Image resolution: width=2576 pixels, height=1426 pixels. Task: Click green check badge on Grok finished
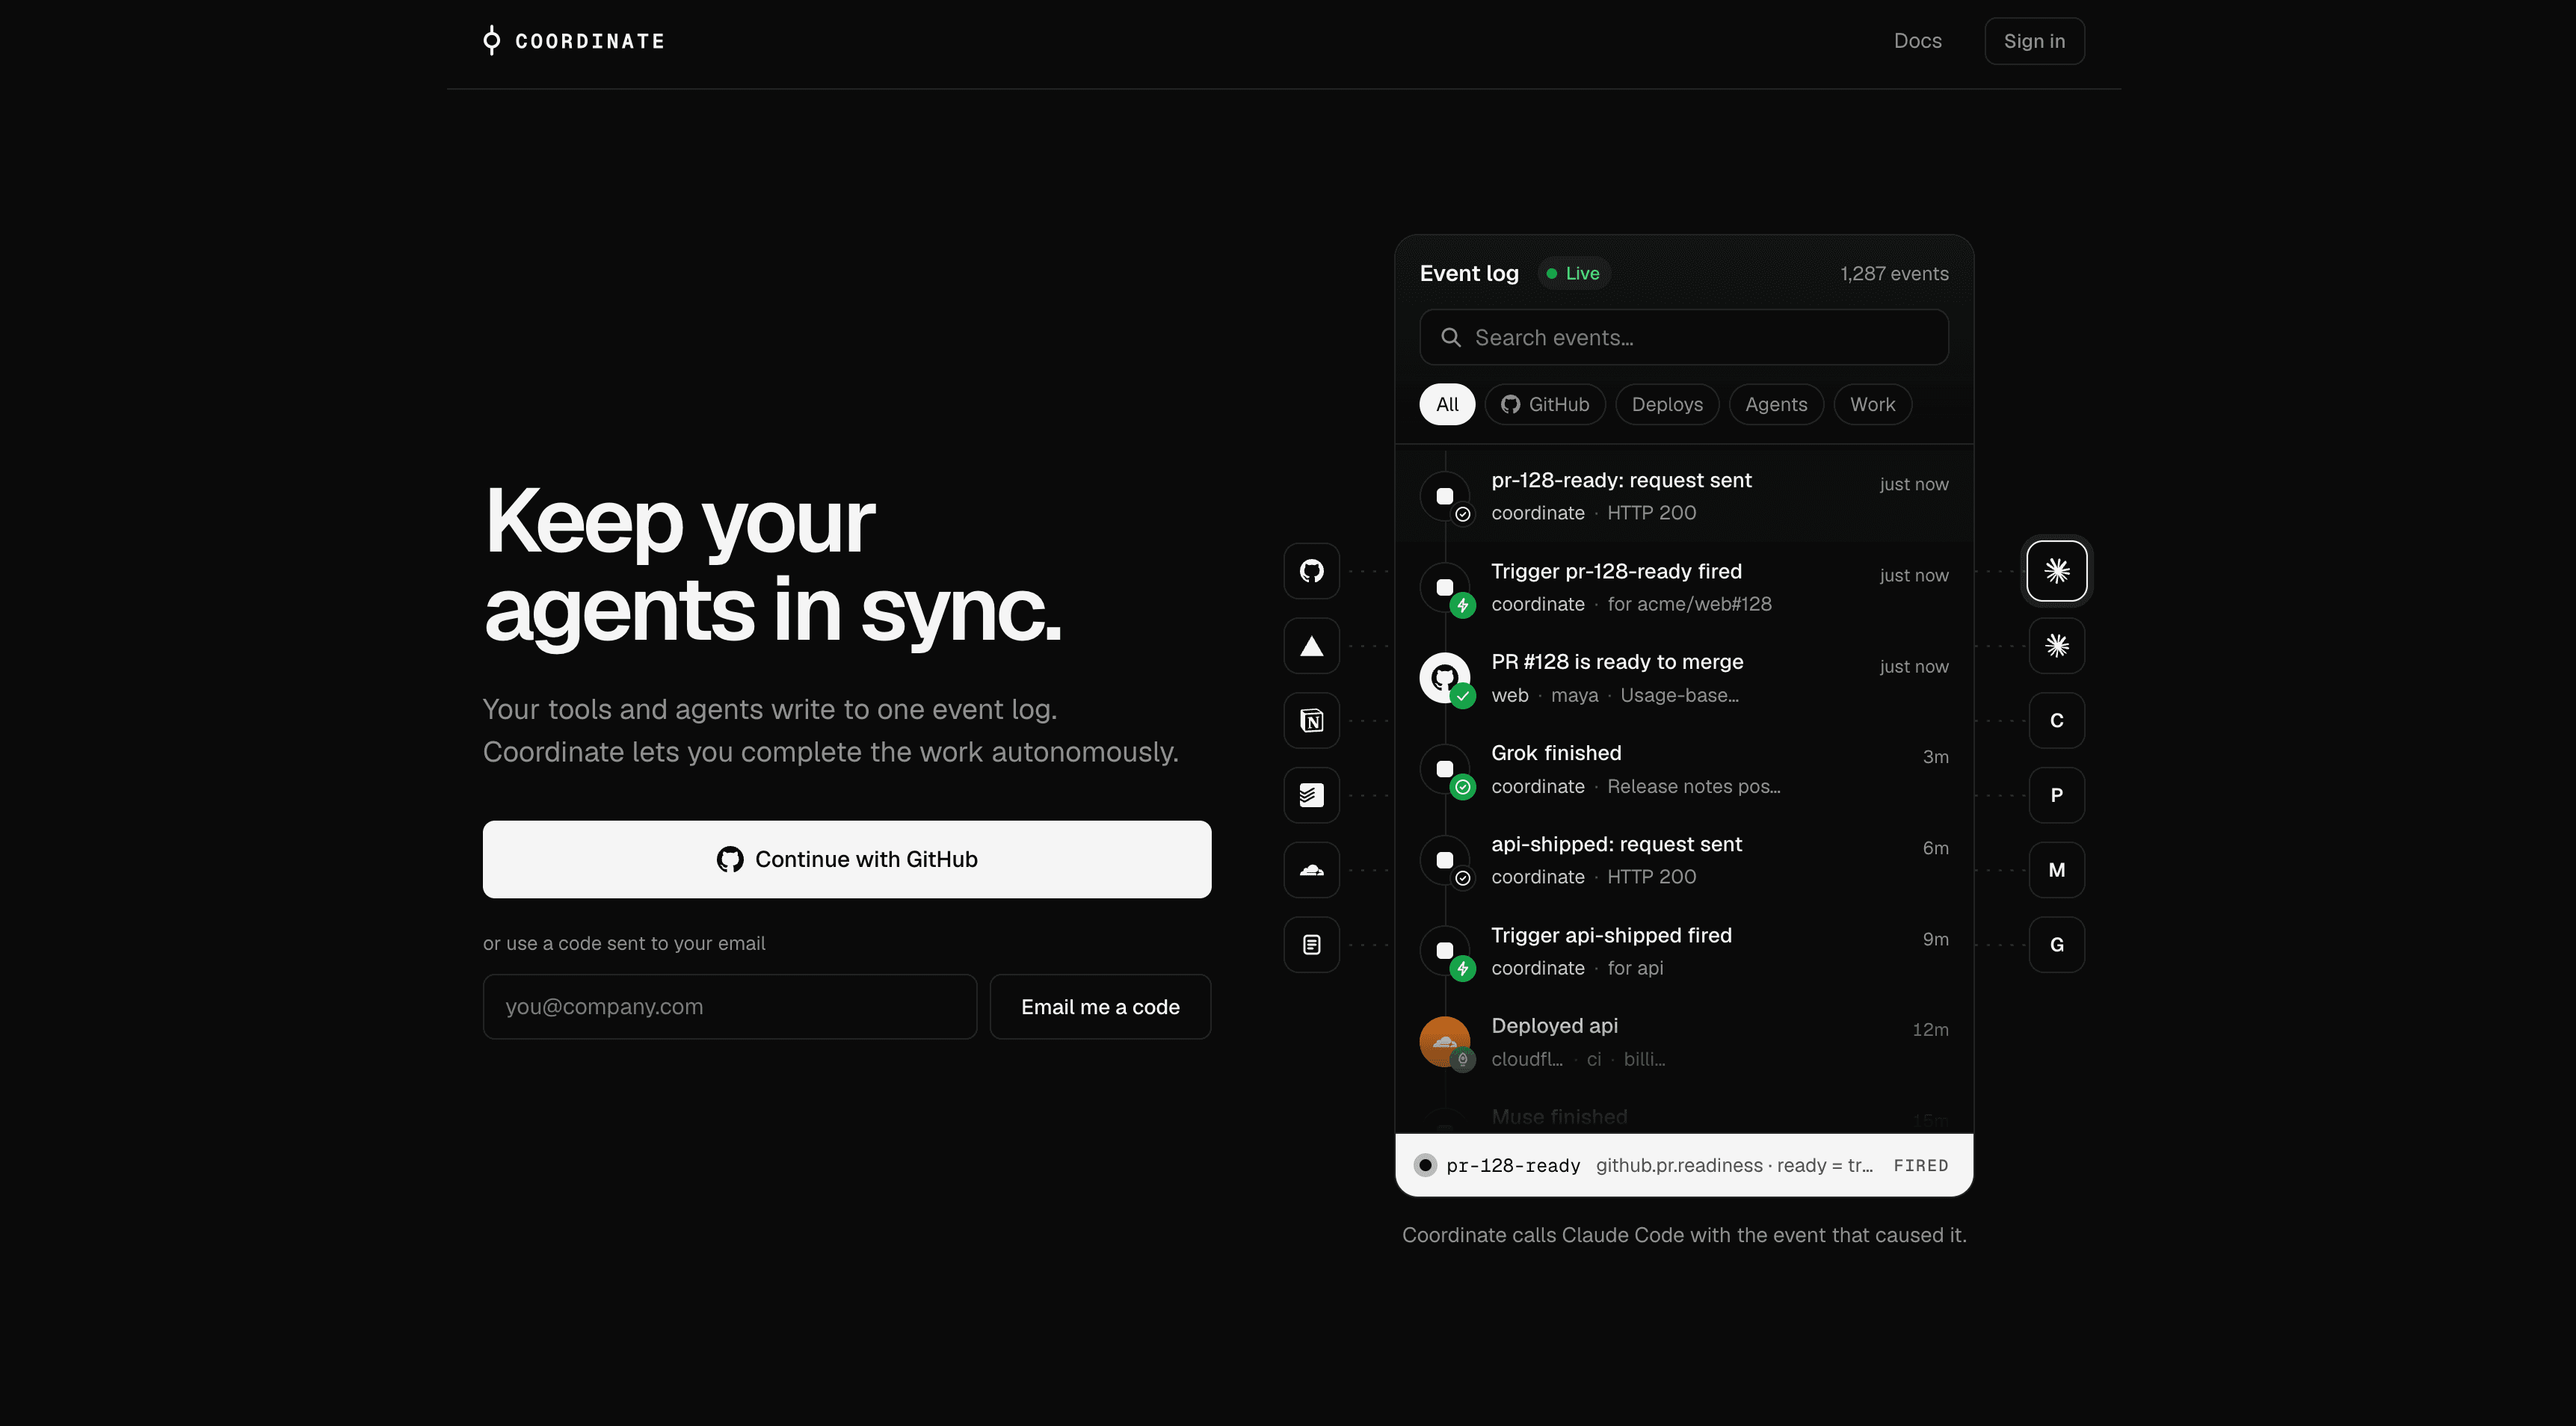pyautogui.click(x=1463, y=787)
